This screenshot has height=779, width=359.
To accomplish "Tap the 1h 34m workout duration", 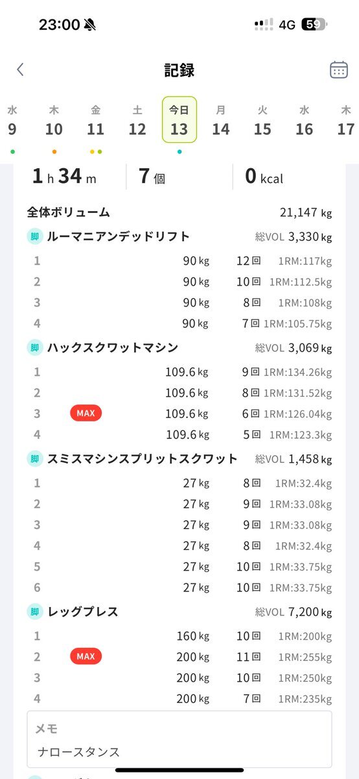I will point(64,177).
